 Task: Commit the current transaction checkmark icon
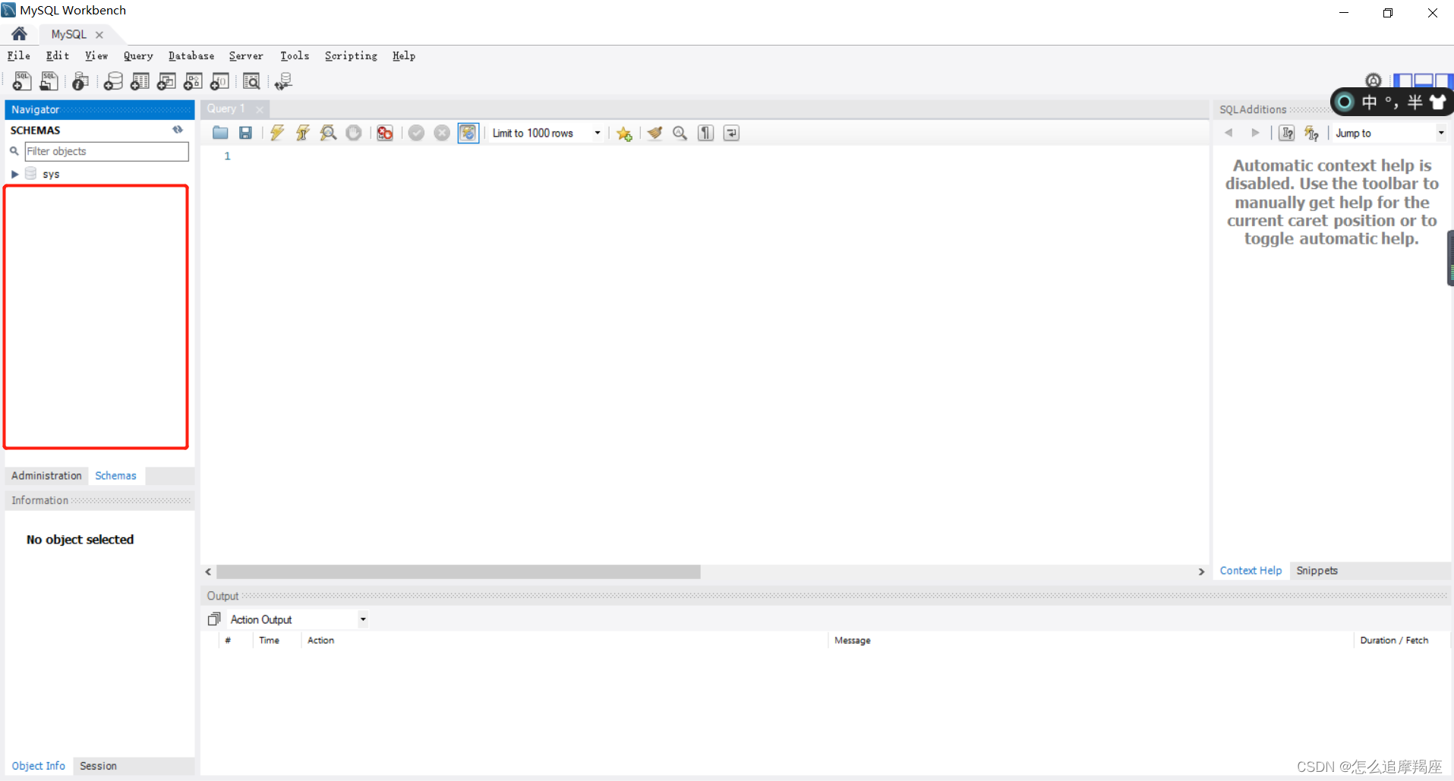click(416, 133)
